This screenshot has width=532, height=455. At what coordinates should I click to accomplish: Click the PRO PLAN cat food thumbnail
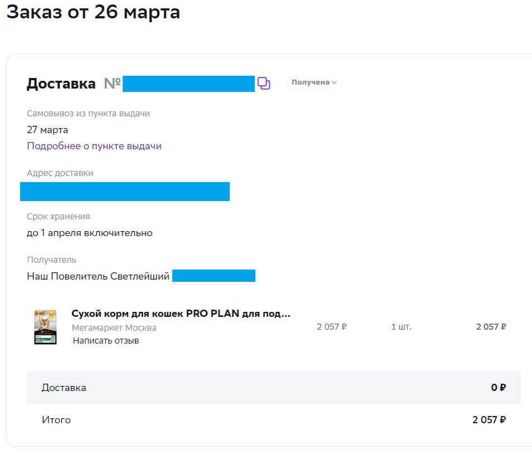[x=45, y=327]
